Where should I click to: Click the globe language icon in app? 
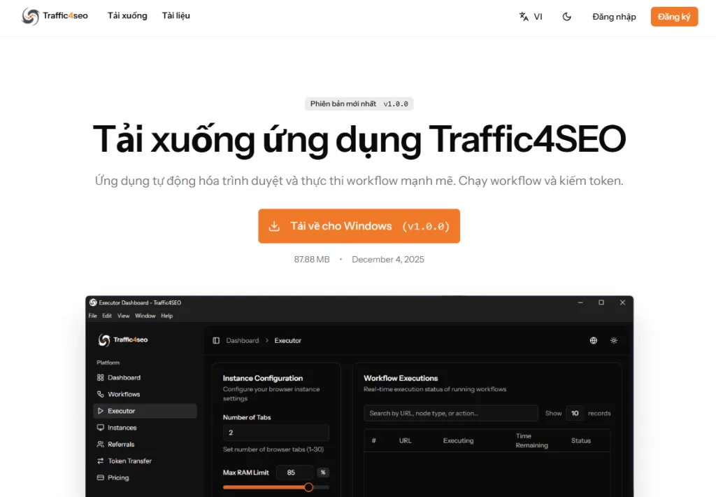(x=593, y=340)
